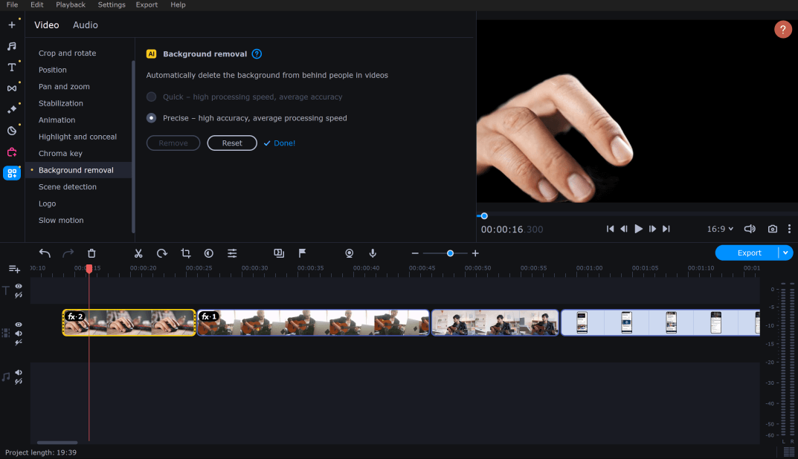The height and width of the screenshot is (459, 798).
Task: Select the Precise accuracy radio button
Action: (x=151, y=117)
